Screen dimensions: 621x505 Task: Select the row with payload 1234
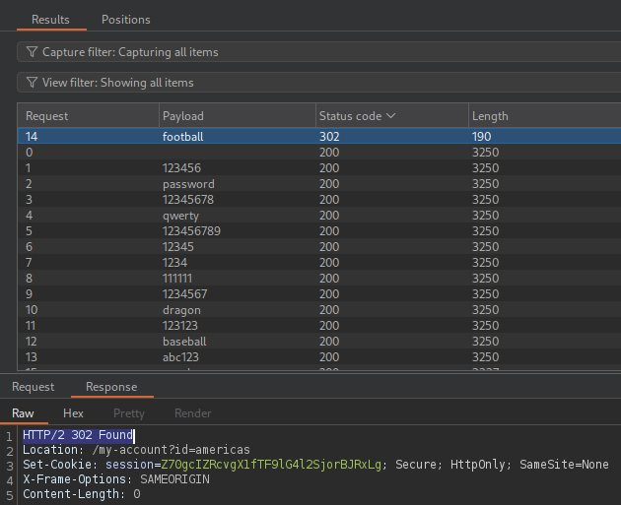click(x=319, y=263)
